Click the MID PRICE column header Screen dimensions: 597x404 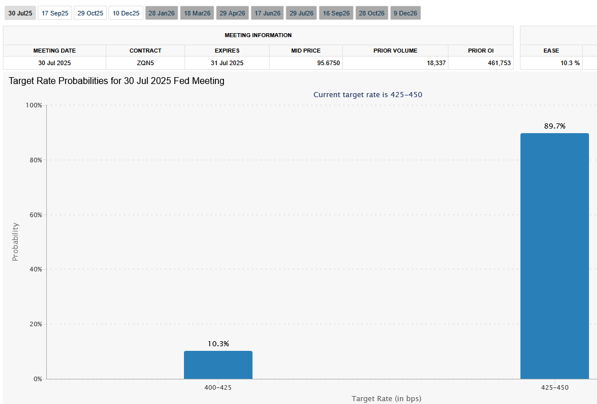(x=306, y=51)
